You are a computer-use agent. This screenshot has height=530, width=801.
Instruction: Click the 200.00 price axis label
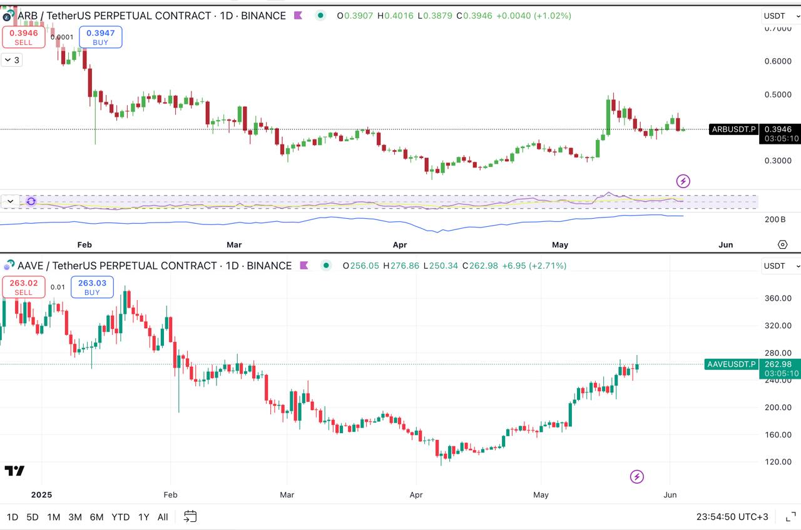[778, 407]
